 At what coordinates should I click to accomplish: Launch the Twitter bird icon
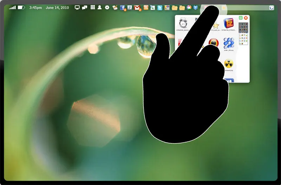160,8
